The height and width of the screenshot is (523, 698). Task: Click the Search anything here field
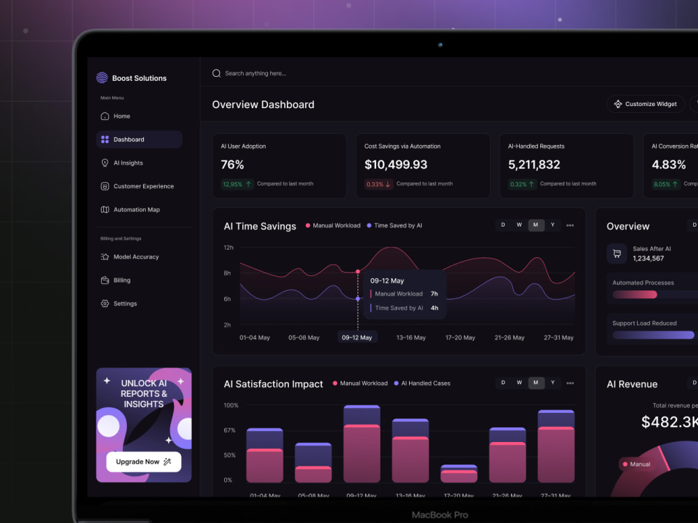pyautogui.click(x=255, y=73)
